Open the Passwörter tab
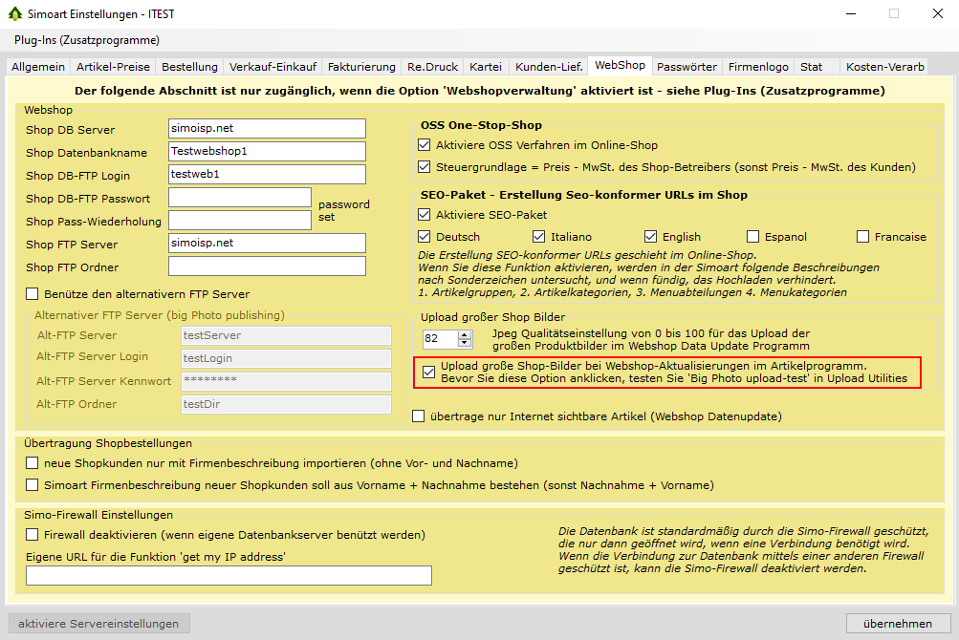The image size is (959, 640). (687, 67)
